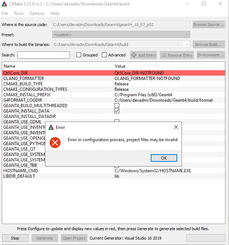Click OK in the Error dialog

[x=164, y=158]
